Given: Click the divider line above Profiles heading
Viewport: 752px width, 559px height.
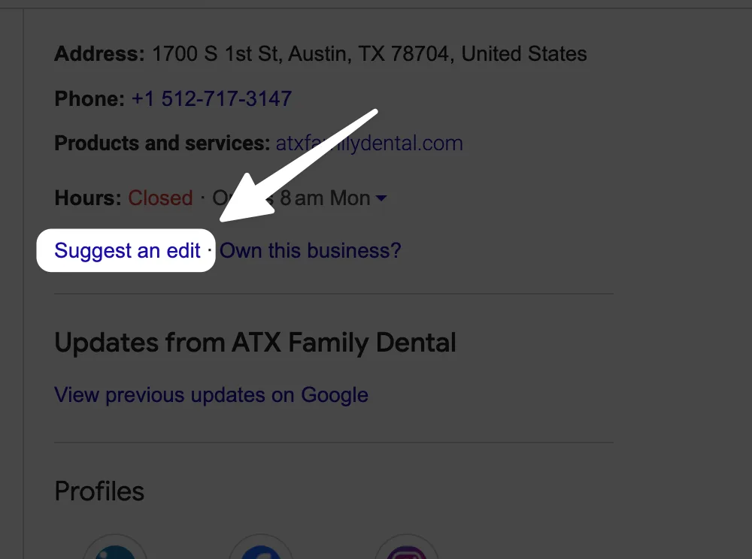Looking at the screenshot, I should coord(334,443).
